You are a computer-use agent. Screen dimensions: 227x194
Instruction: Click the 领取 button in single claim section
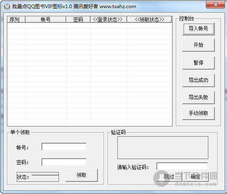point(82,175)
